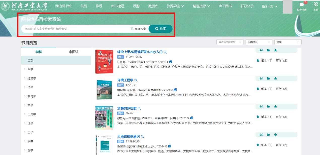Screen dimensions: 320x155
Task: Open the 请选择文献类型 dropdown
Action: point(230,42)
